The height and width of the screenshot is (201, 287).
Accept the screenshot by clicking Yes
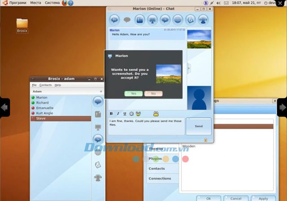(134, 93)
